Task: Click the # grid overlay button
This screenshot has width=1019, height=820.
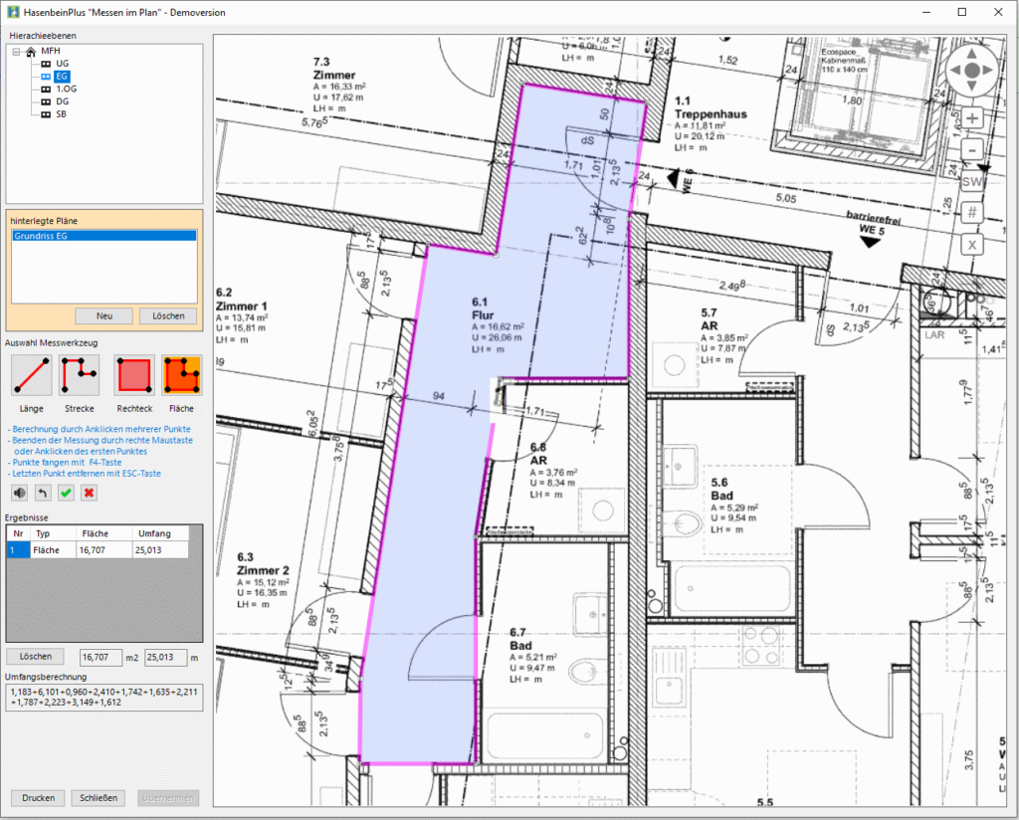Action: pyautogui.click(x=972, y=213)
